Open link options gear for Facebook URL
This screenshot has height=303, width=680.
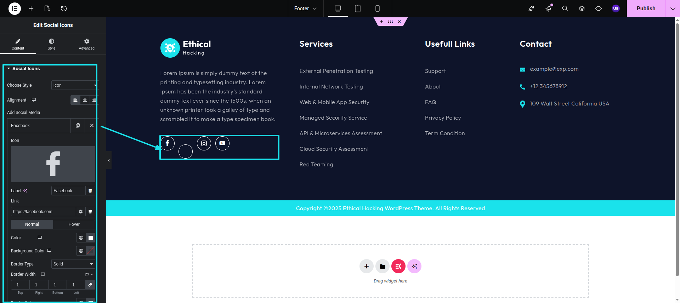pos(81,212)
